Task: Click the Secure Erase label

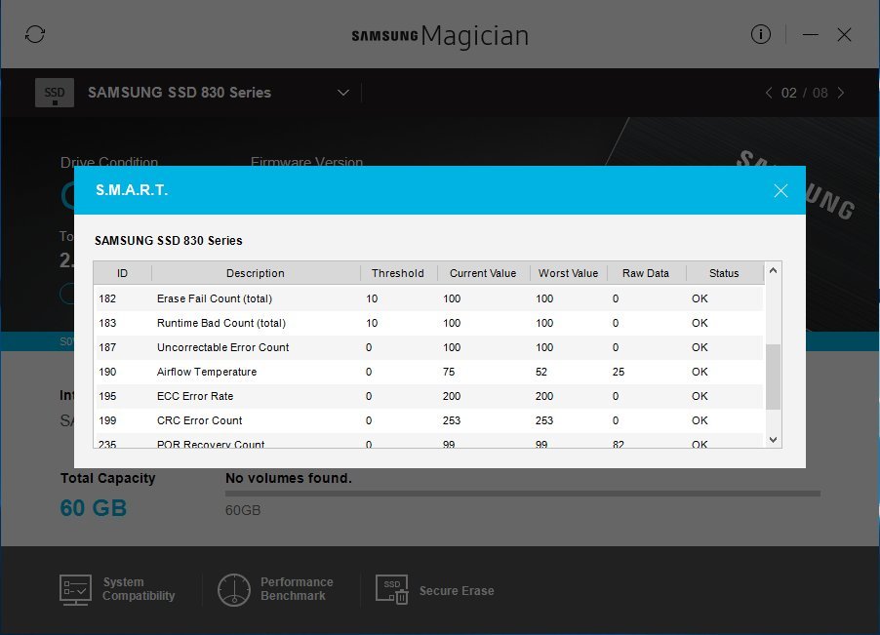Action: click(457, 591)
